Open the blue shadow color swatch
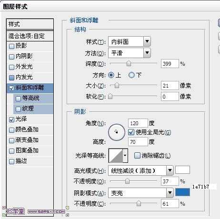This screenshot has width=220, height=219. point(182,192)
